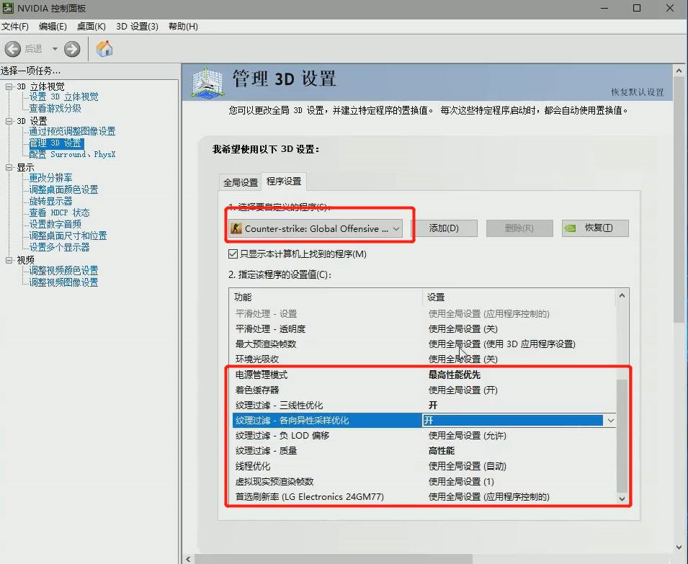This screenshot has height=564, width=688.
Task: Click 高性能 quality setting value
Action: coord(442,451)
